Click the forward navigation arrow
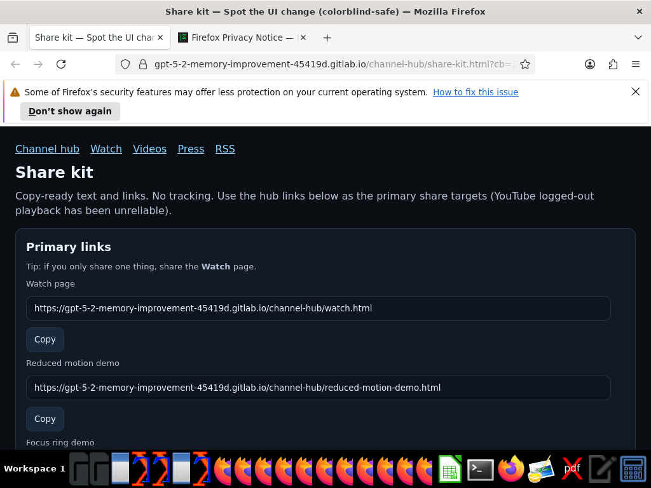651x488 pixels. pyautogui.click(x=38, y=64)
